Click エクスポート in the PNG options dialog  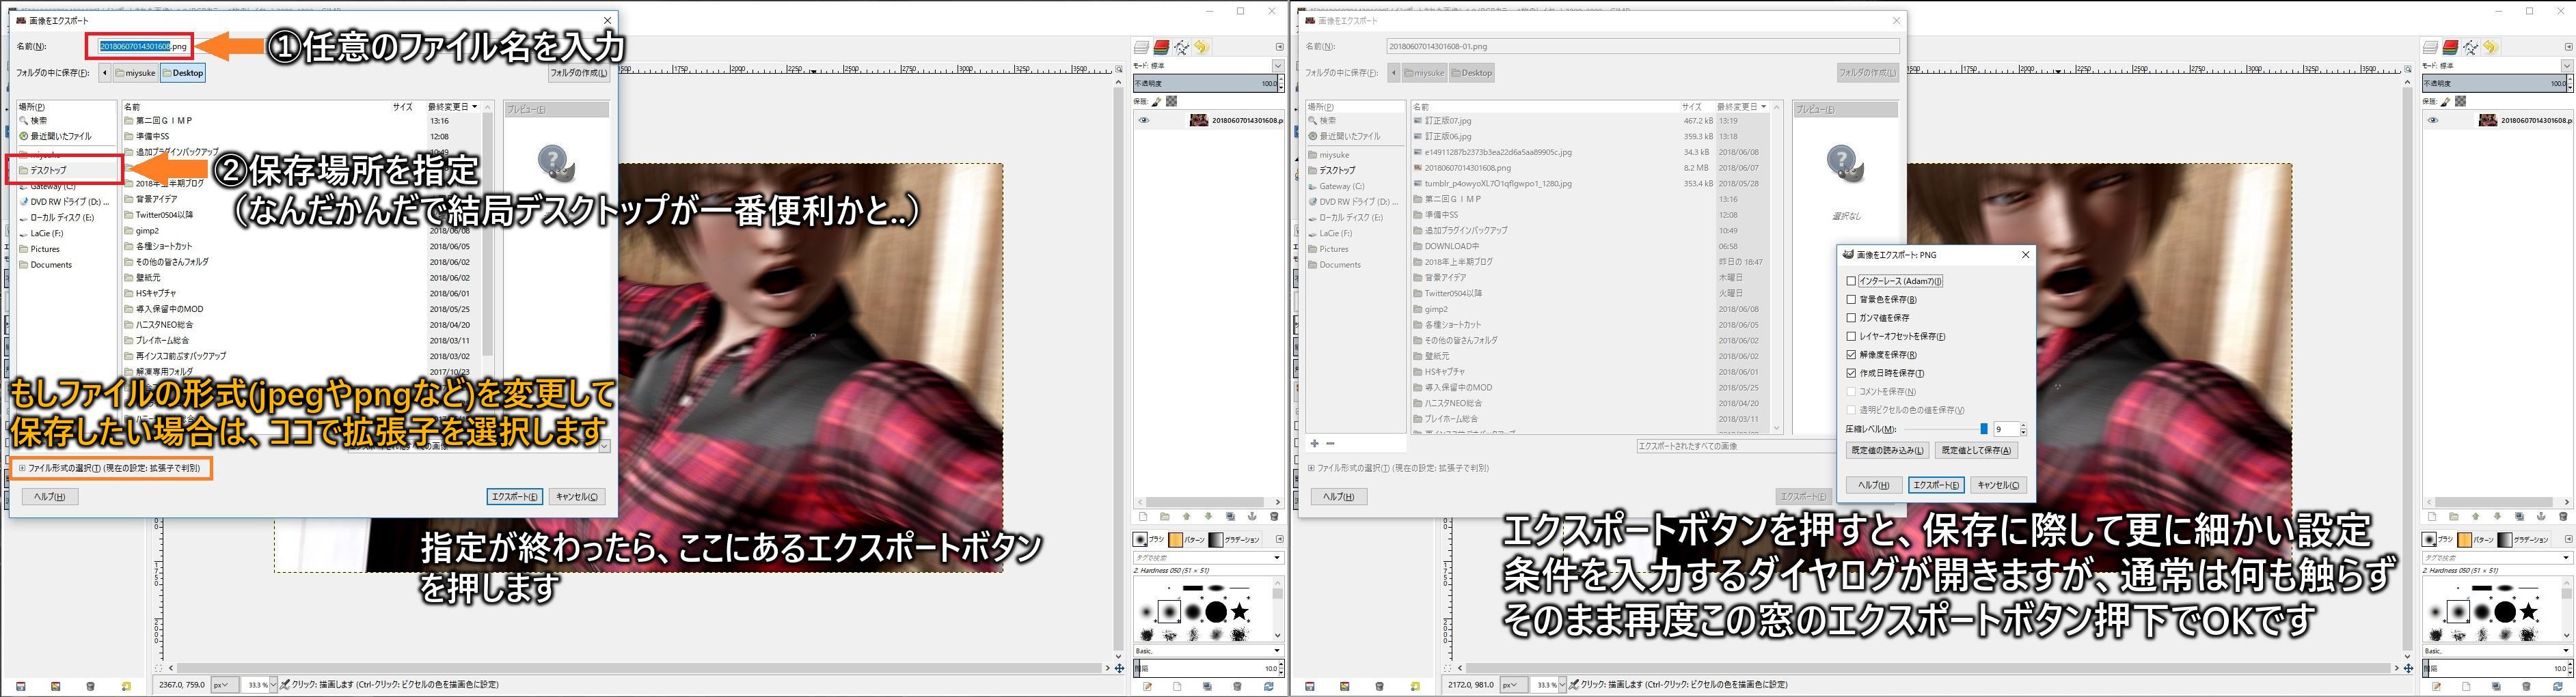point(1935,485)
